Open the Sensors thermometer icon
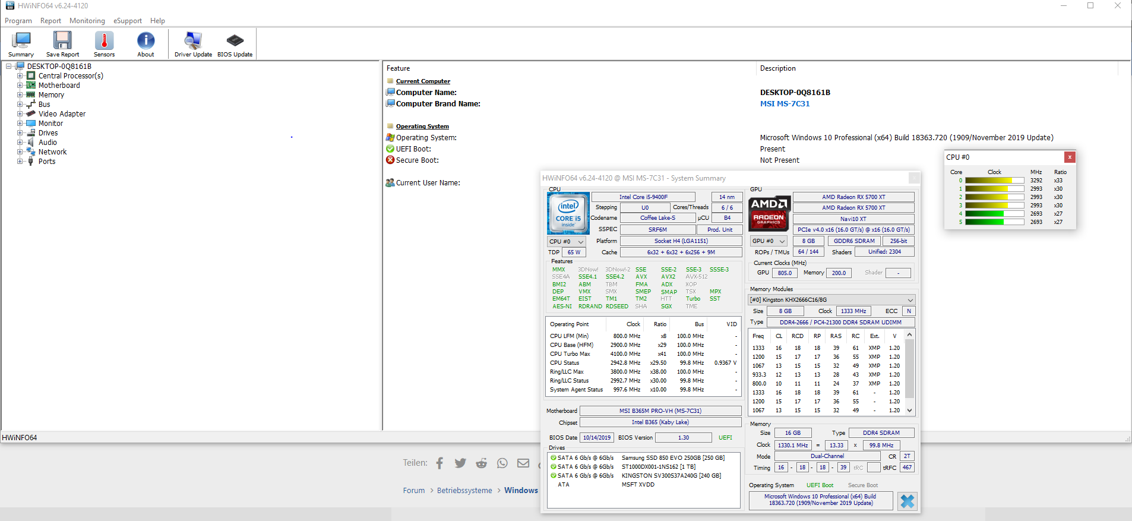Screen dimensions: 1132x521 pyautogui.click(x=104, y=44)
